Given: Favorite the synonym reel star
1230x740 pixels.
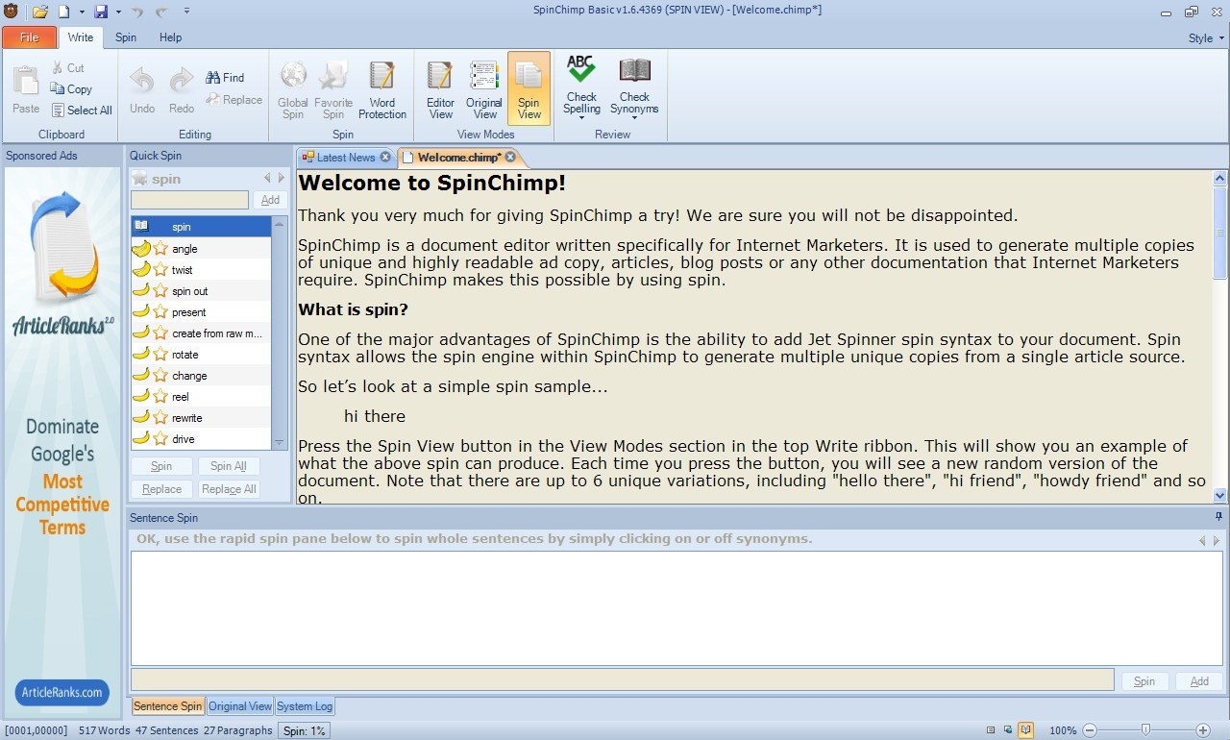Looking at the screenshot, I should coord(160,397).
